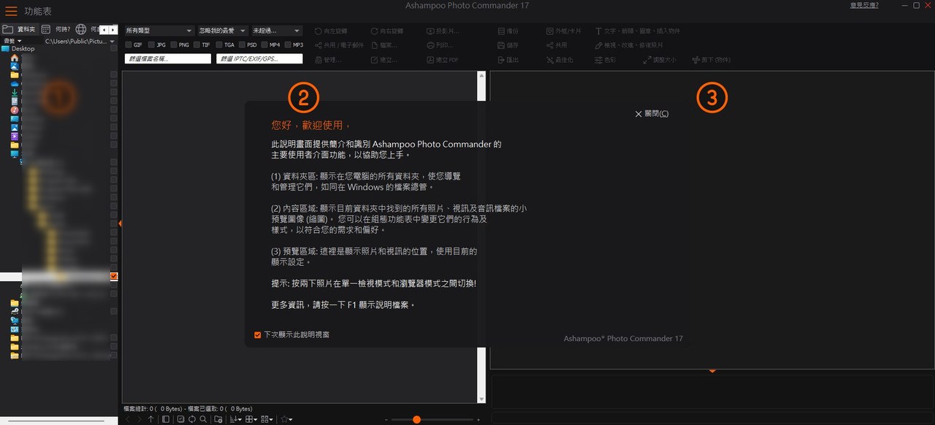
Task: Toggle the PNG filter checkbox
Action: click(174, 45)
